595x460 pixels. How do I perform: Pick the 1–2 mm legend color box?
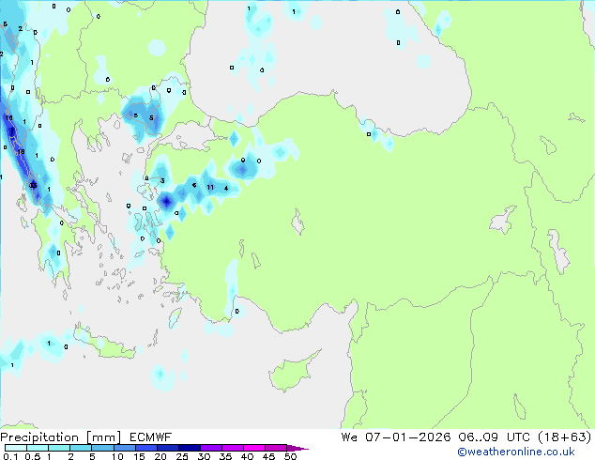(59, 448)
